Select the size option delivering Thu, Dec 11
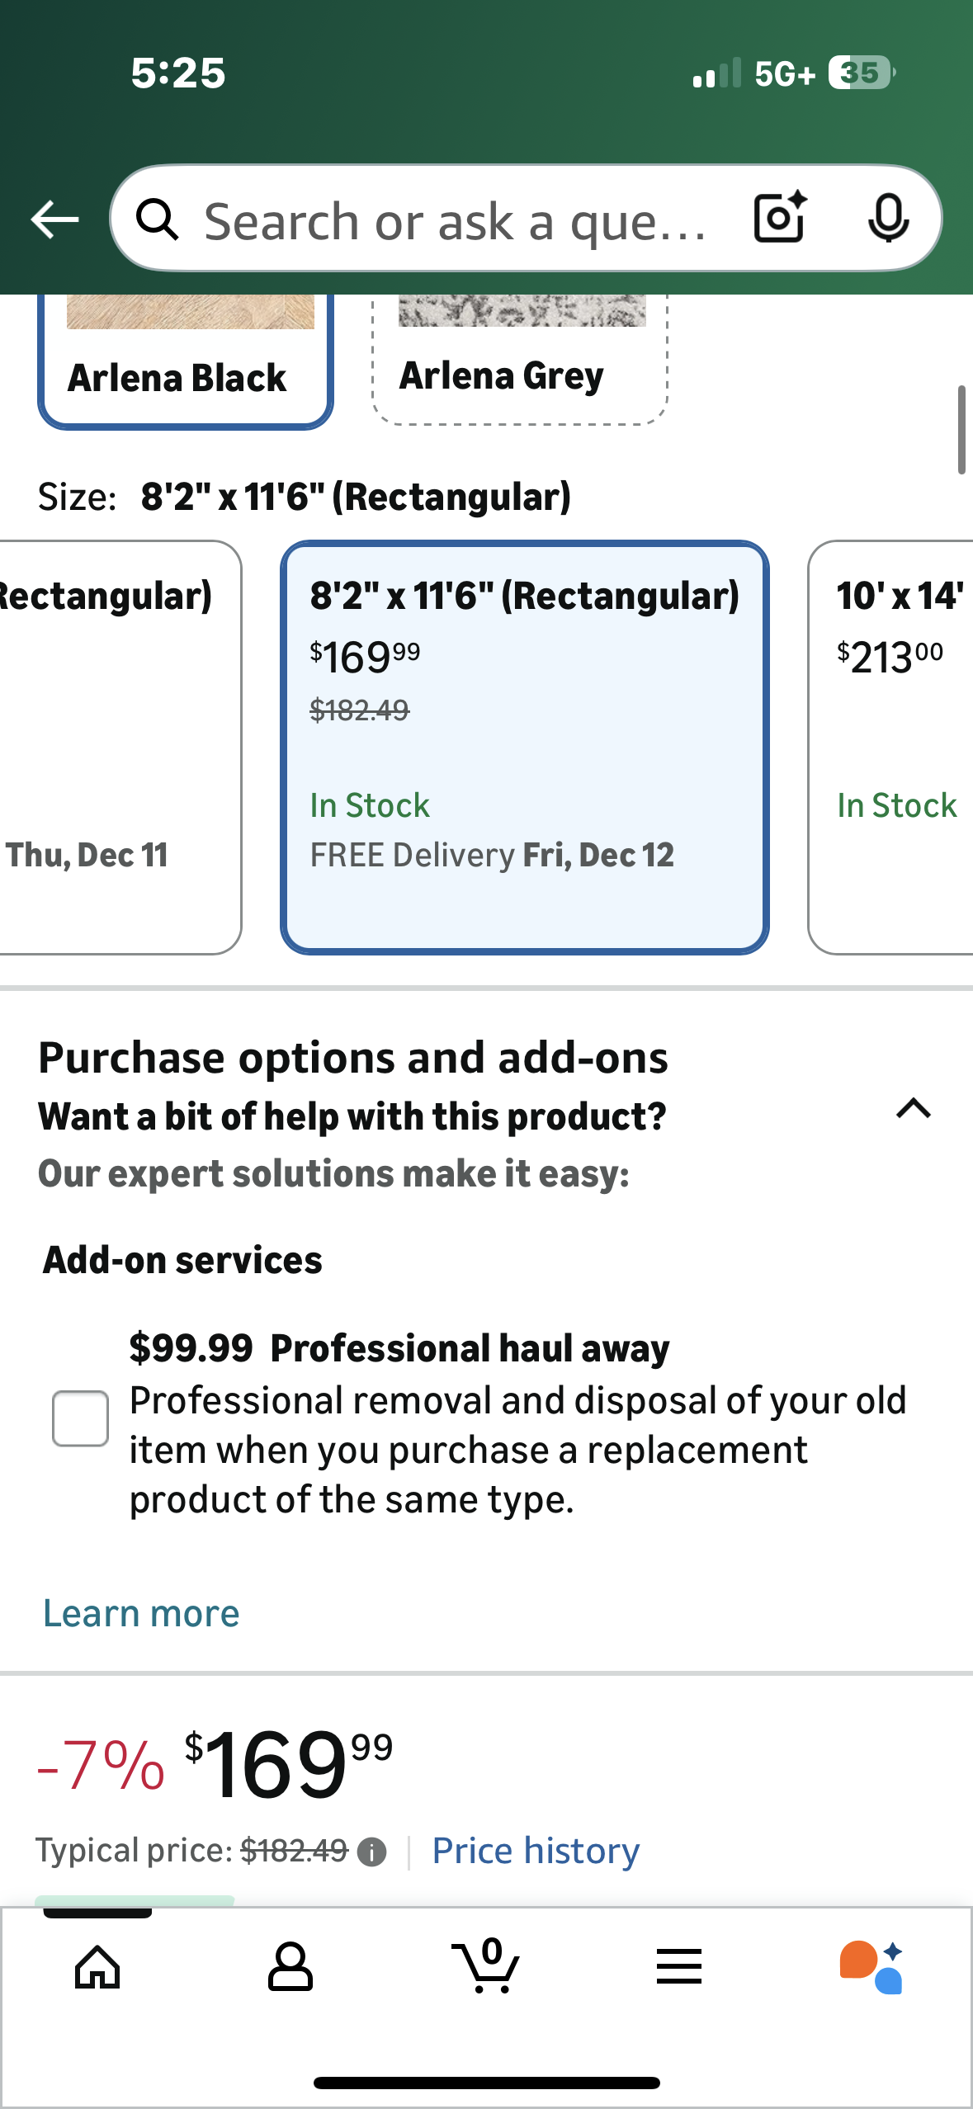973x2109 pixels. tap(116, 747)
